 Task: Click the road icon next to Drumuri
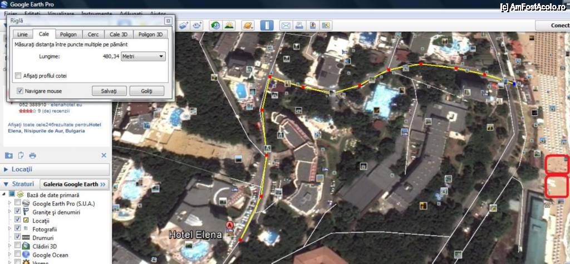click(26, 237)
